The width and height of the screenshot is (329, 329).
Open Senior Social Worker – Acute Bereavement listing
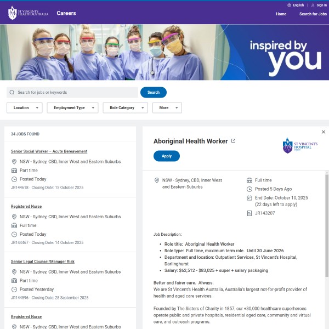[x=49, y=151]
